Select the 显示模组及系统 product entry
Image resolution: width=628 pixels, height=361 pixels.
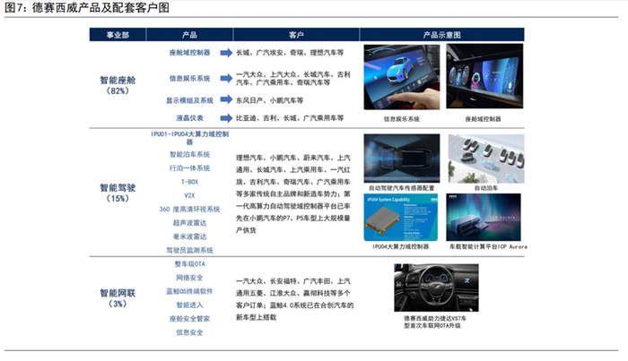click(189, 100)
